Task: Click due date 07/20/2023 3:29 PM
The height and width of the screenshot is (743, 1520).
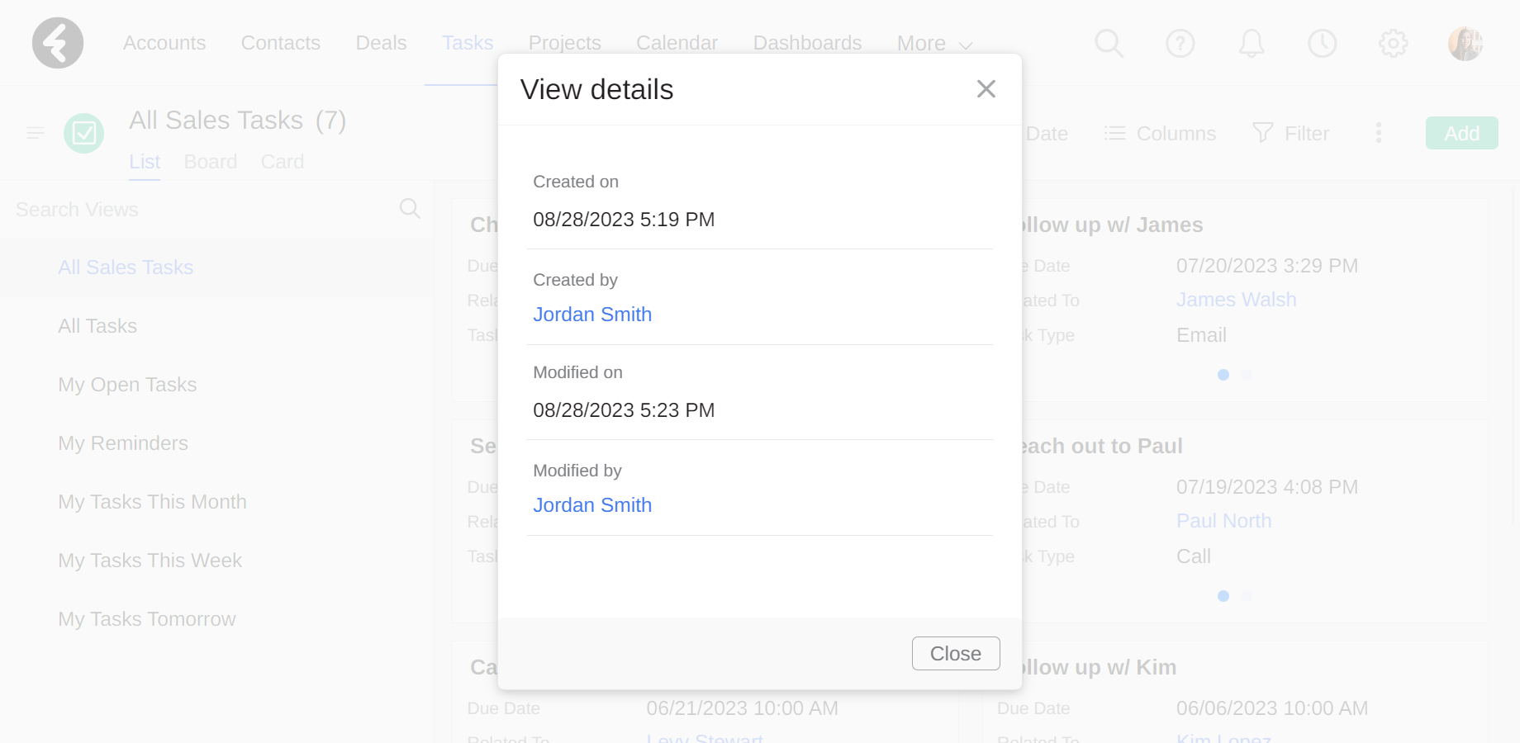Action: (1267, 266)
